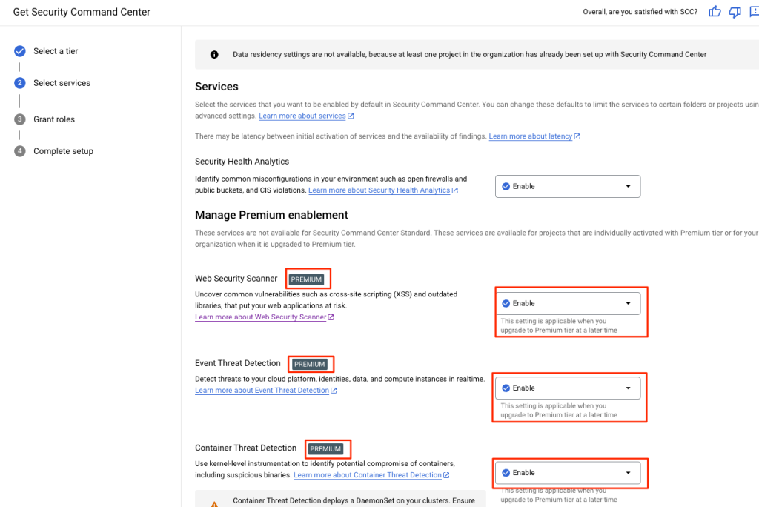The image size is (759, 507).
Task: Click the thumbs up feedback icon
Action: (715, 12)
